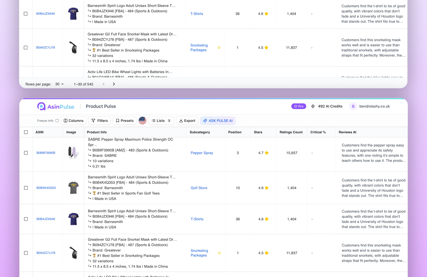
Task: Tick the select-all checkbox in table header
Action: [26, 132]
